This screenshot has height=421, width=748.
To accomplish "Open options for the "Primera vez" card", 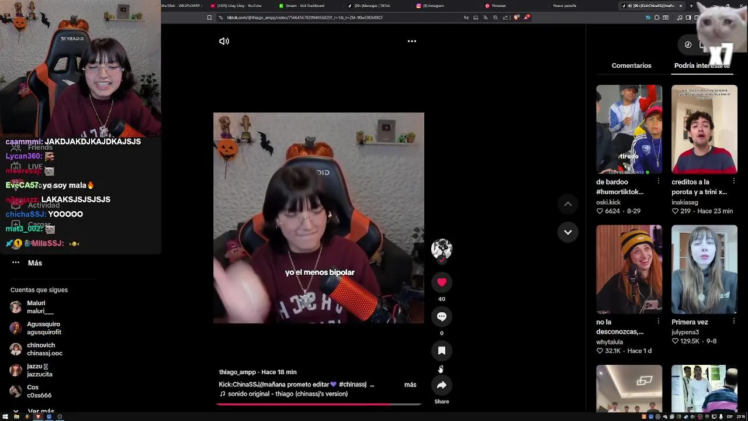I will pos(734,321).
